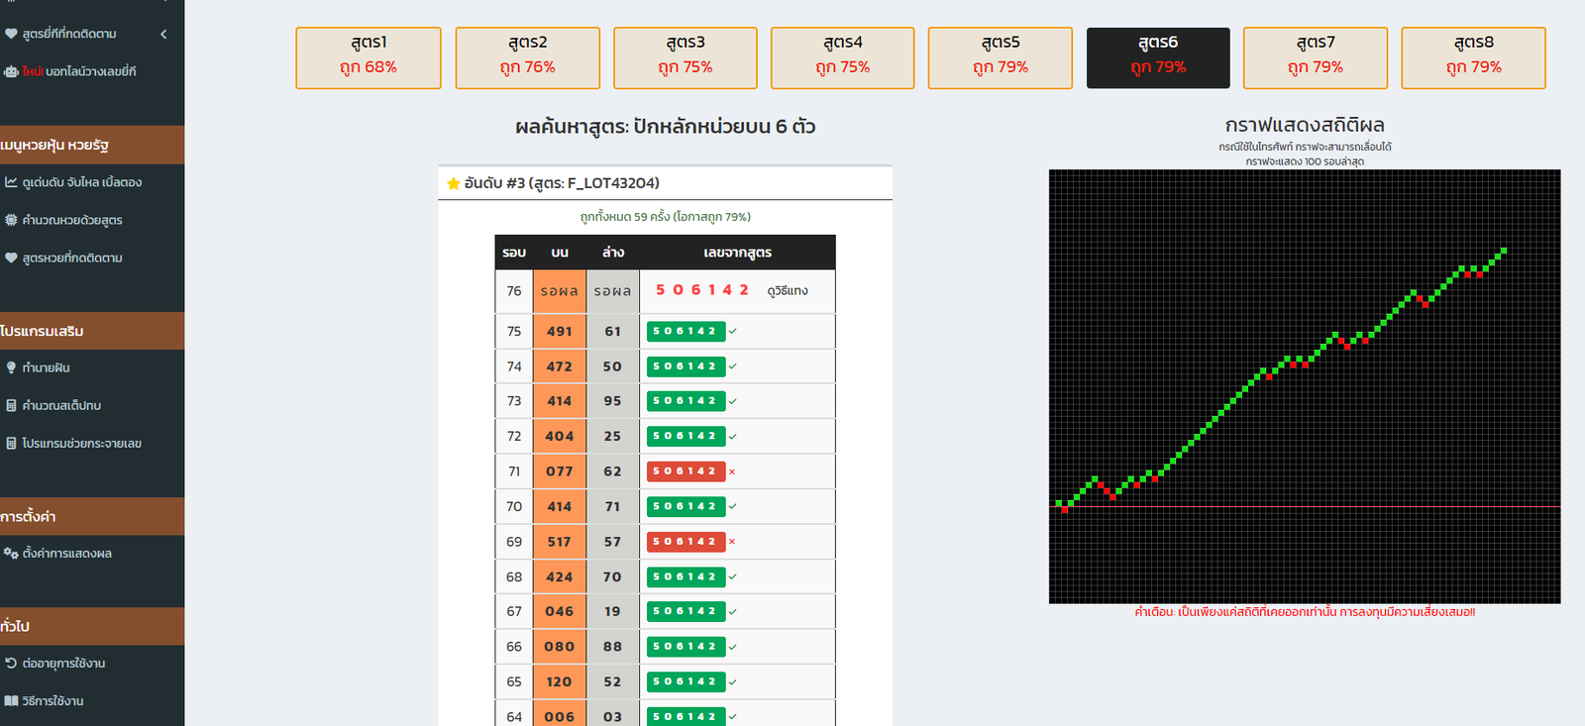This screenshot has height=726, width=1585.
Task: Click the gears icon beside ตั้งค่าการแสดงผล
Action: (x=11, y=553)
